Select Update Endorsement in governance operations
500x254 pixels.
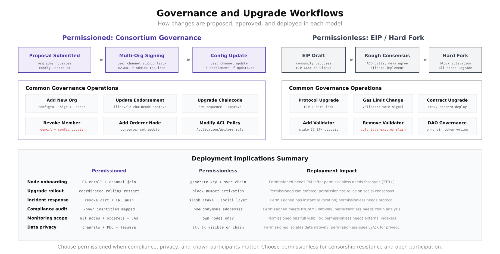point(140,103)
